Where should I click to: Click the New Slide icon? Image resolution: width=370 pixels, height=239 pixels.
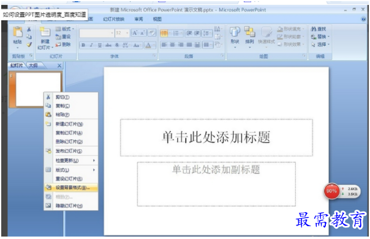tap(45, 32)
